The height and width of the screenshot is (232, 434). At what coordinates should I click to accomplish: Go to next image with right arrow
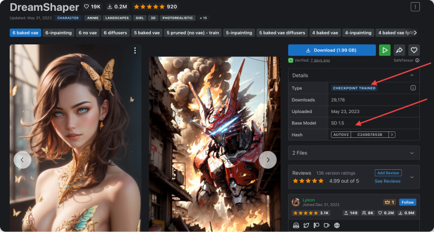coord(267,159)
